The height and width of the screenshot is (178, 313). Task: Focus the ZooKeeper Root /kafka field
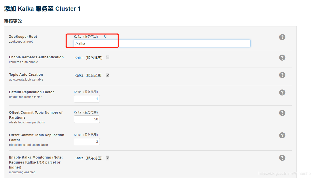coord(162,43)
